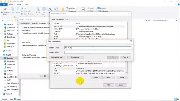Switch to Hardware tab in System Properties

tap(35, 24)
